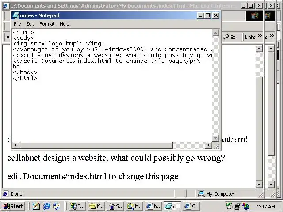The image size is (283, 212).
Task: Click the Windows logo throbber in Internet Explorer
Action: (254, 16)
